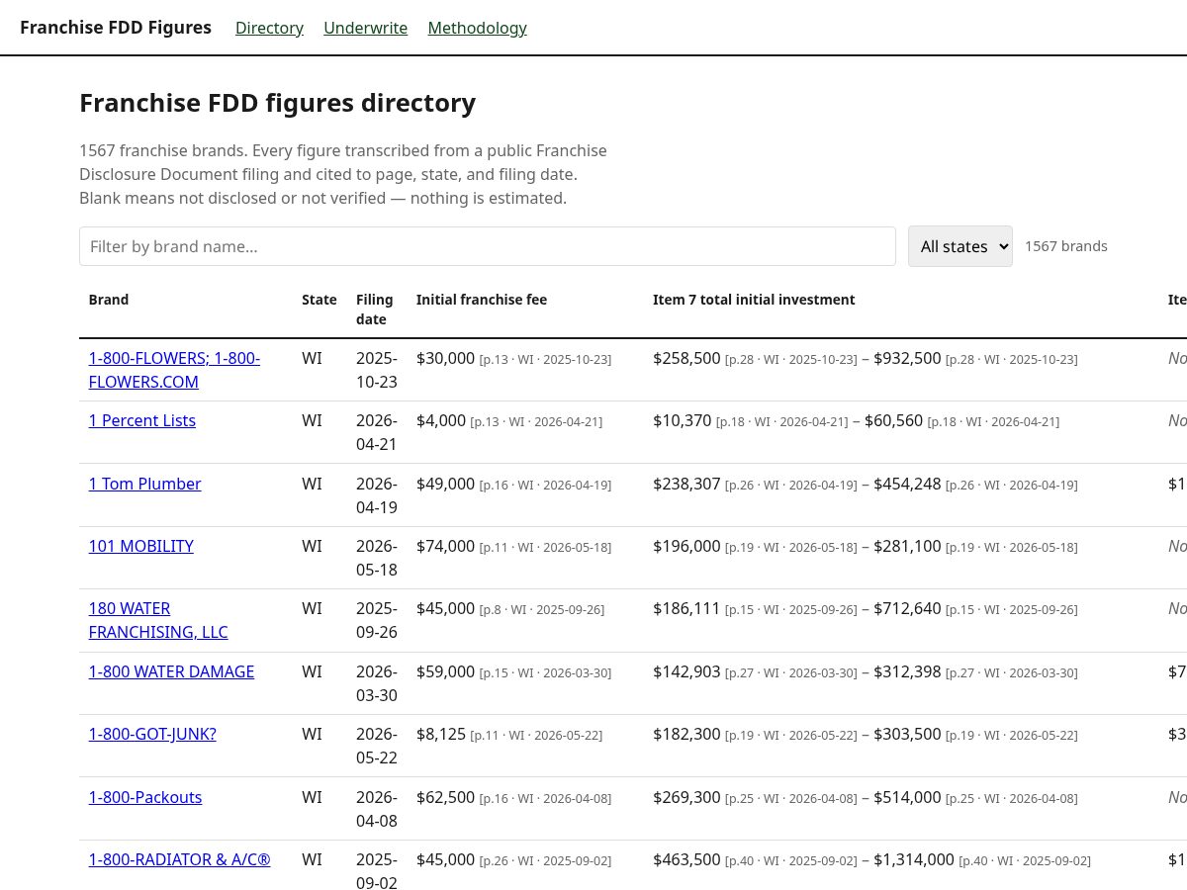This screenshot has height=890, width=1187.
Task: Select the $514,000 high investment figure
Action: point(907,797)
